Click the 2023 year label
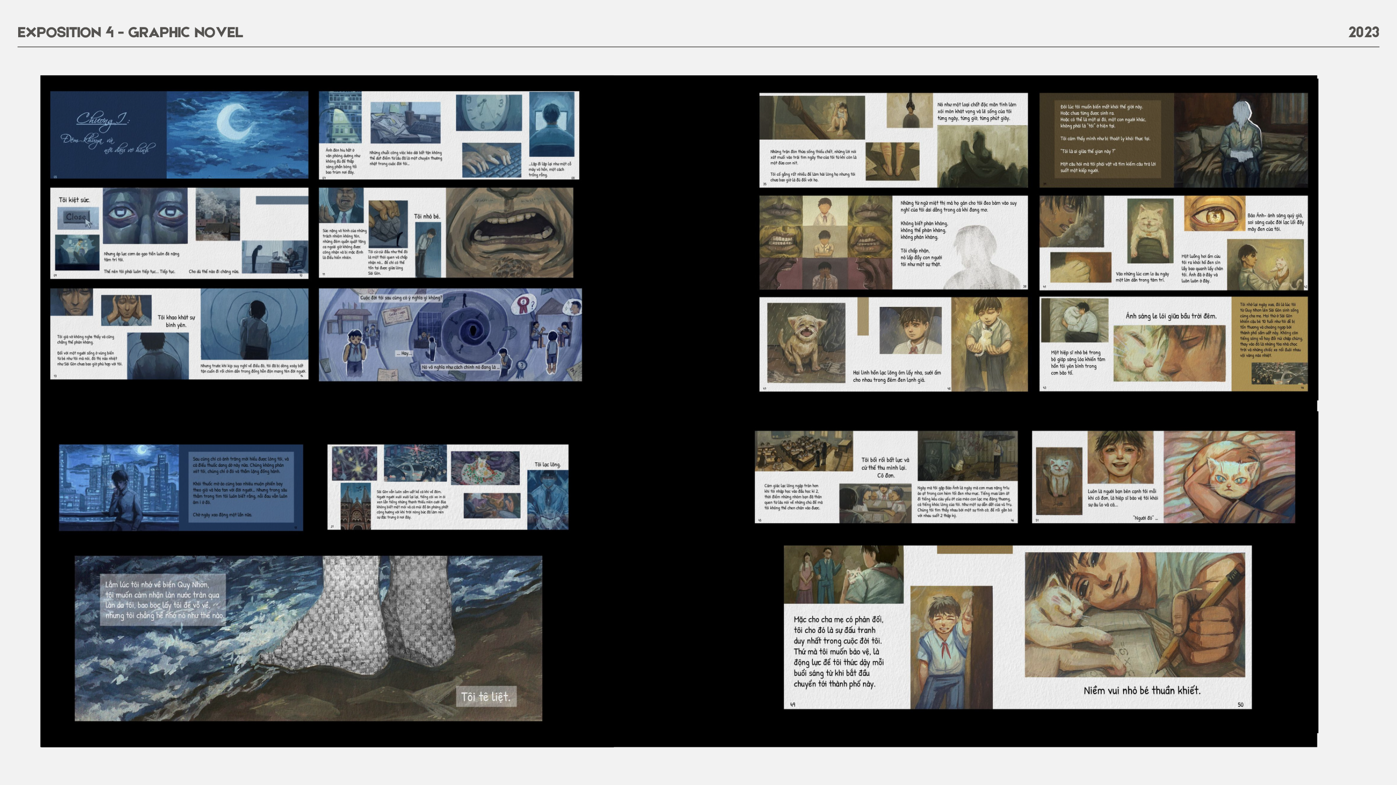 tap(1363, 33)
